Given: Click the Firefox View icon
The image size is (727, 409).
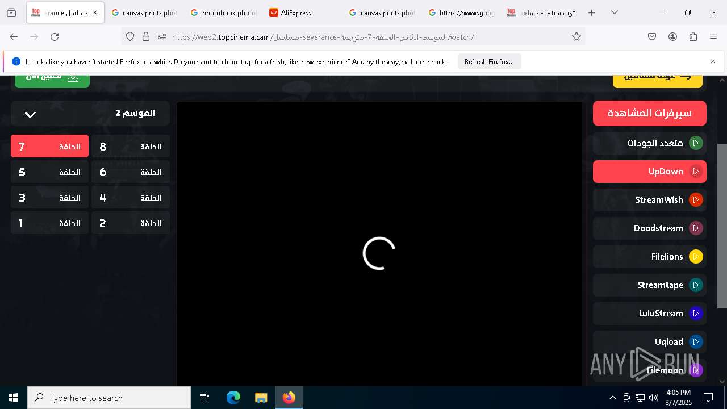Looking at the screenshot, I should [x=11, y=12].
